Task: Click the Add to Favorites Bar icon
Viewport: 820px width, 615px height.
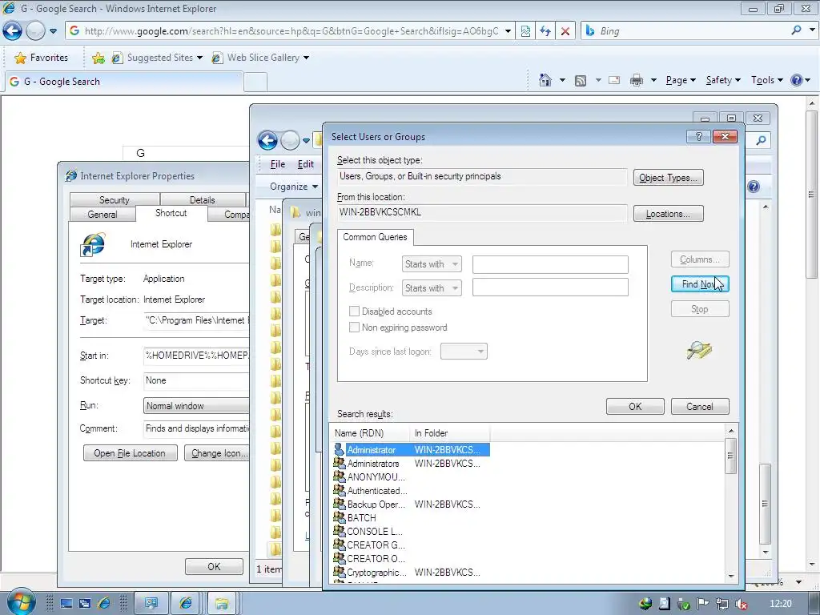Action: point(98,58)
